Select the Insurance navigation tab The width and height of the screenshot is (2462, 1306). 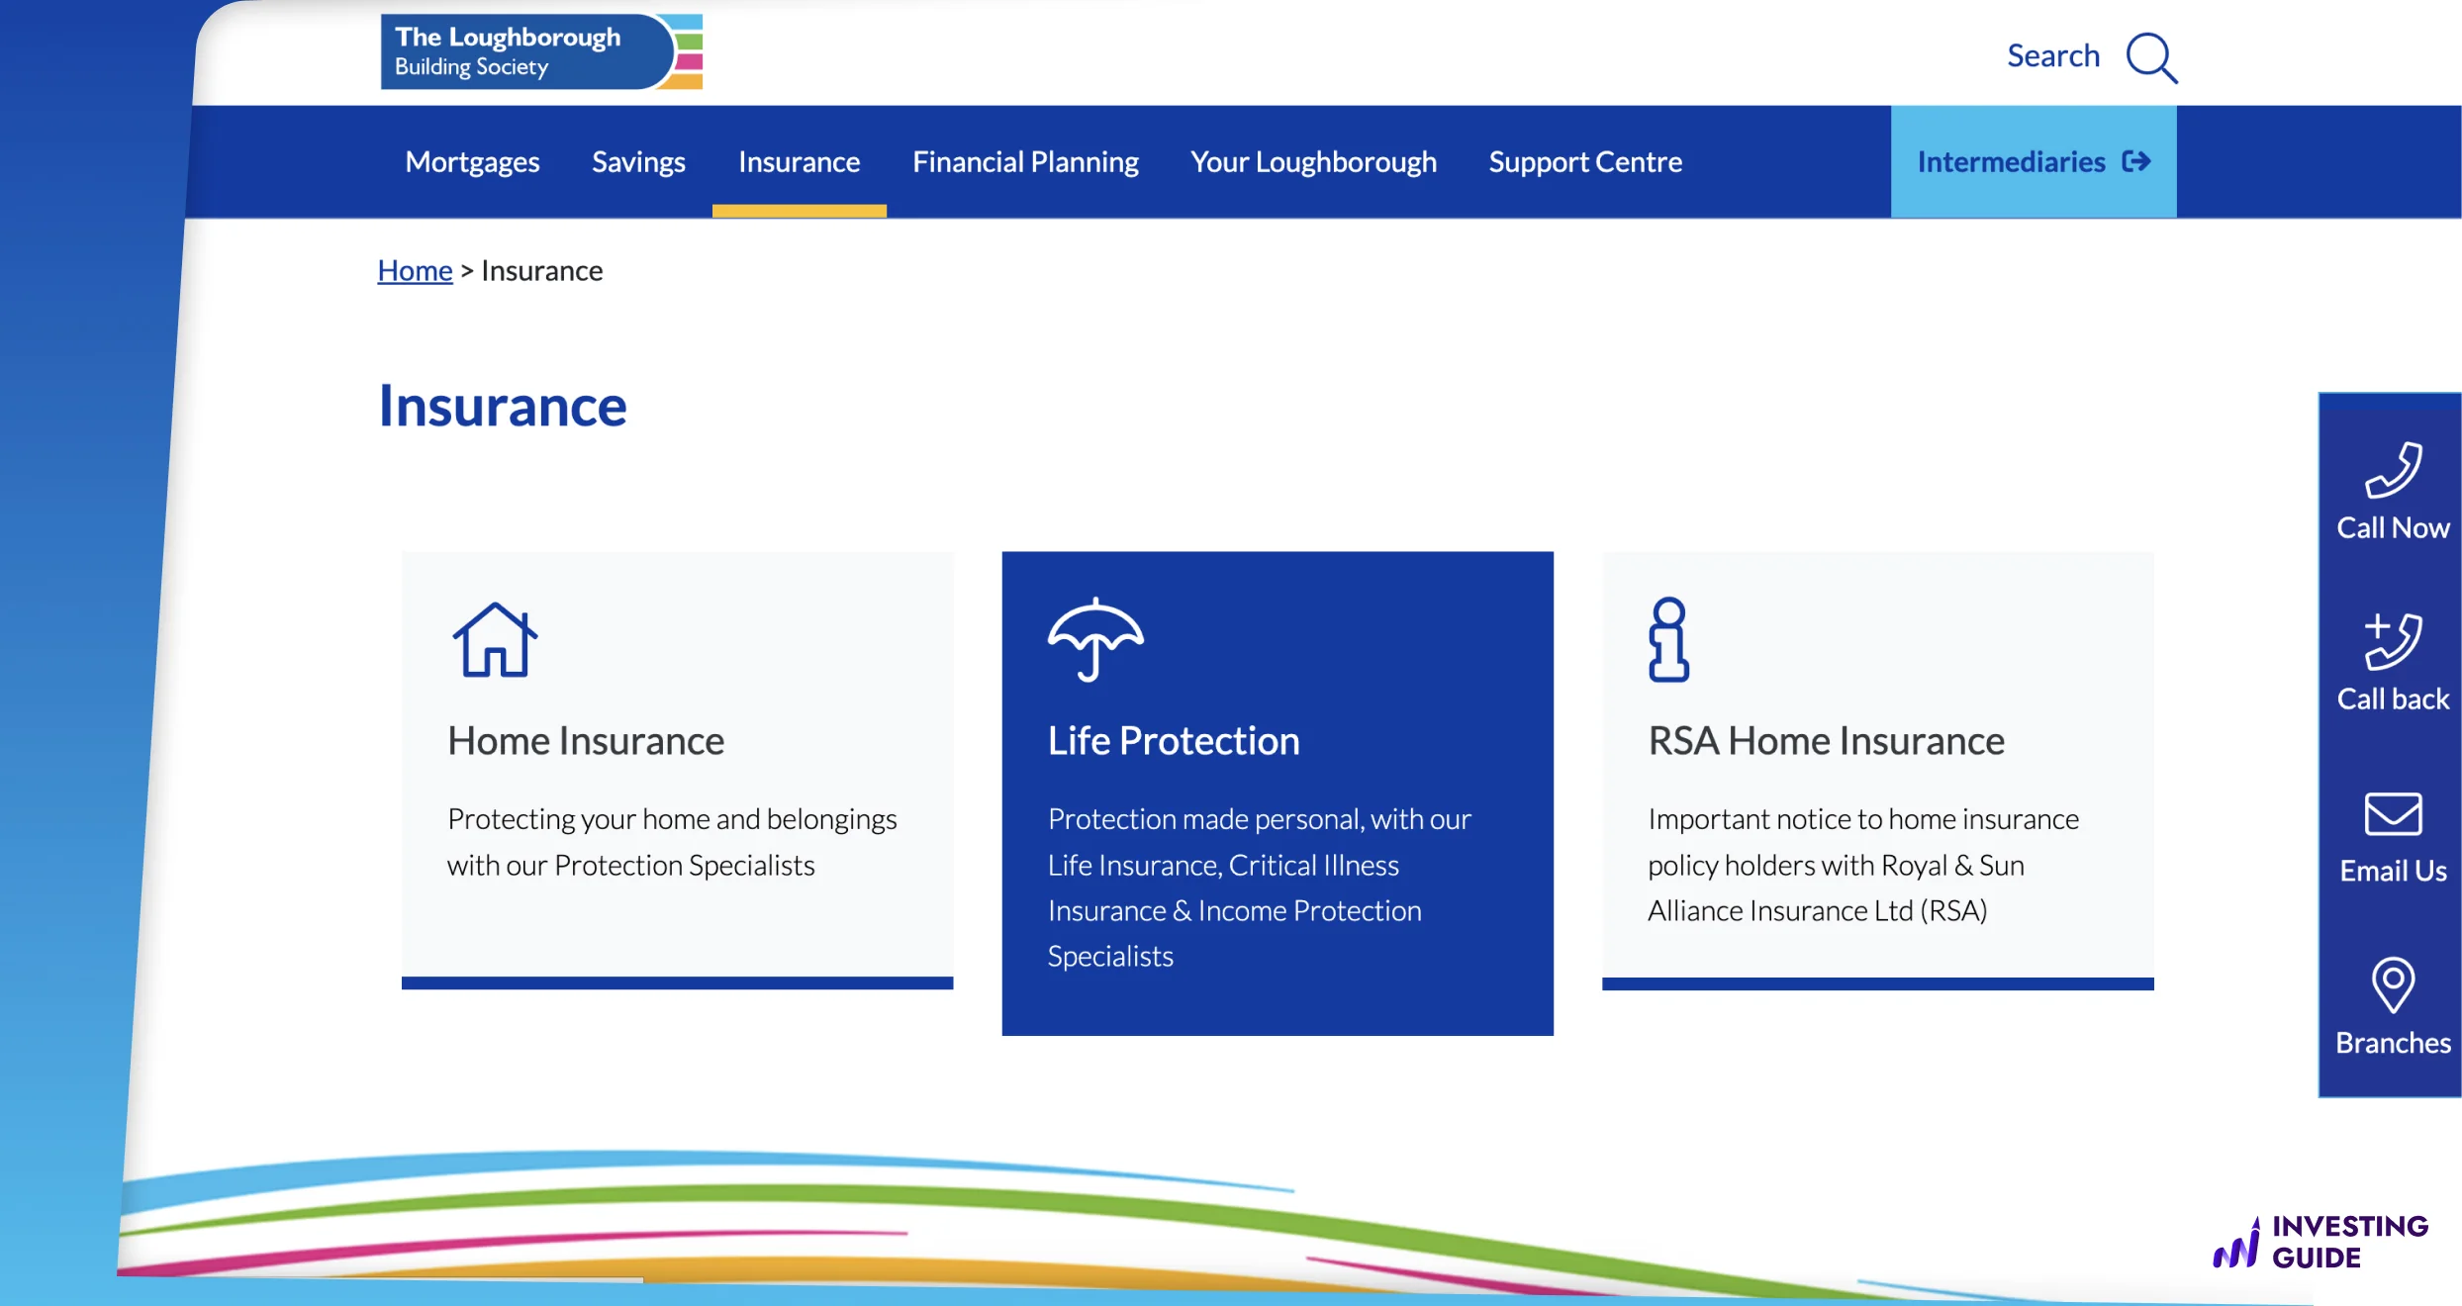pos(799,161)
